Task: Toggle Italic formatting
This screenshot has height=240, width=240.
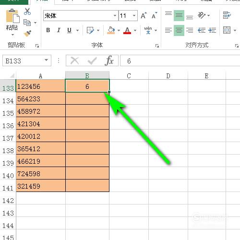Action: (59, 30)
